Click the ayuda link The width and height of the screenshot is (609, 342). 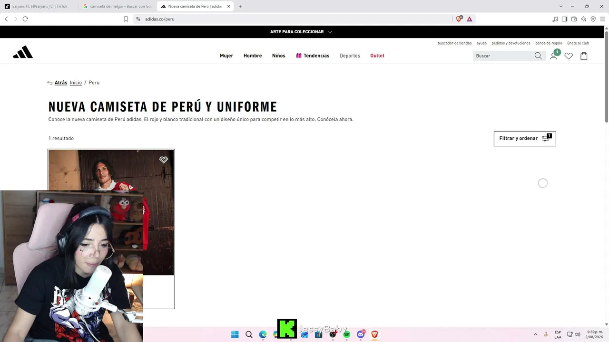(x=481, y=43)
